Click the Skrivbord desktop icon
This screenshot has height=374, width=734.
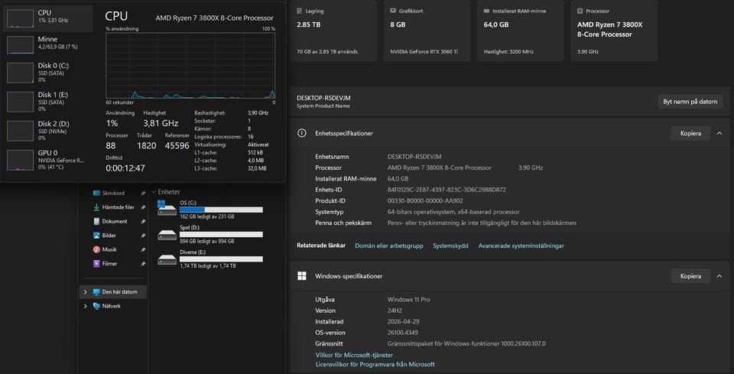click(x=96, y=193)
